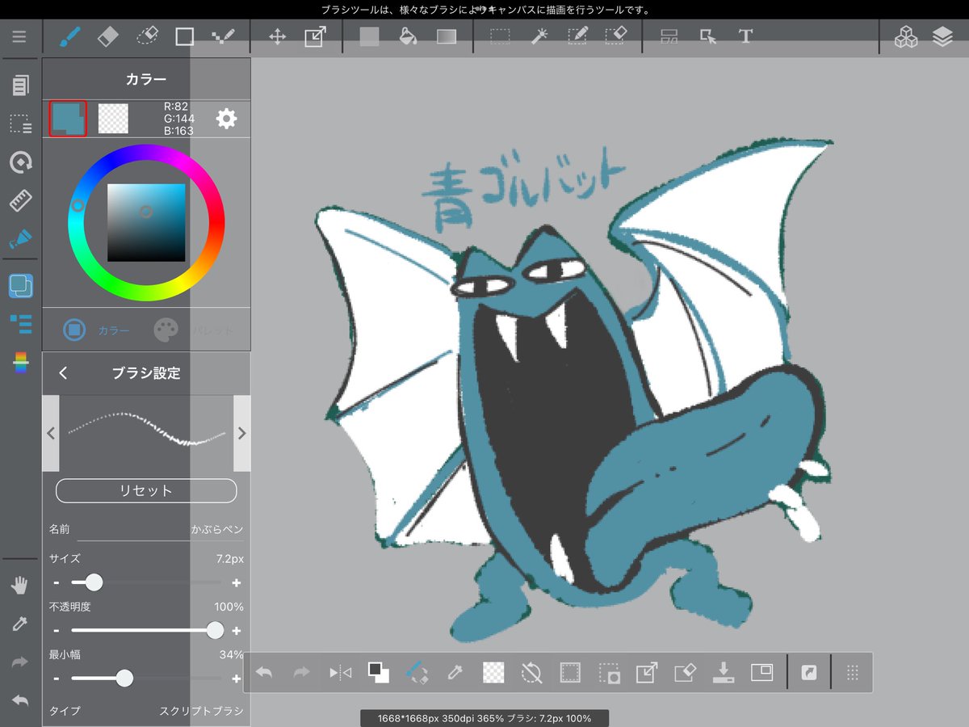Open the materials cubes panel

click(x=906, y=37)
